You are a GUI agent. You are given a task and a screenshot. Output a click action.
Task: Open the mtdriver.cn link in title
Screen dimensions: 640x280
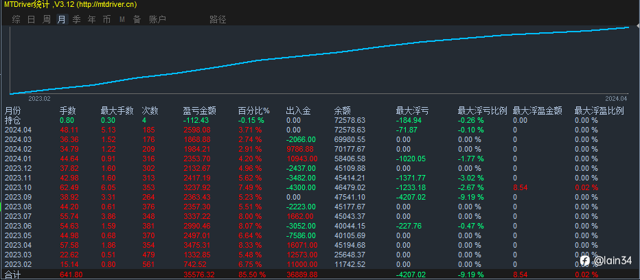[106, 5]
